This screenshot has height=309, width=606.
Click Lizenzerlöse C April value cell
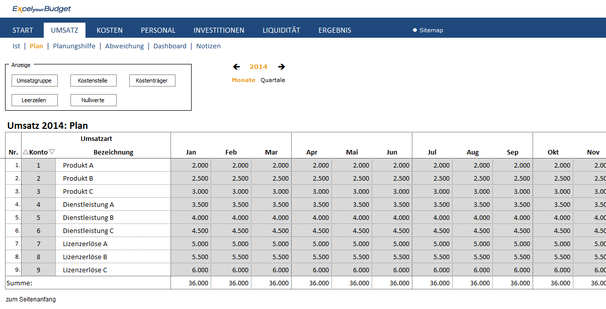pyautogui.click(x=312, y=270)
